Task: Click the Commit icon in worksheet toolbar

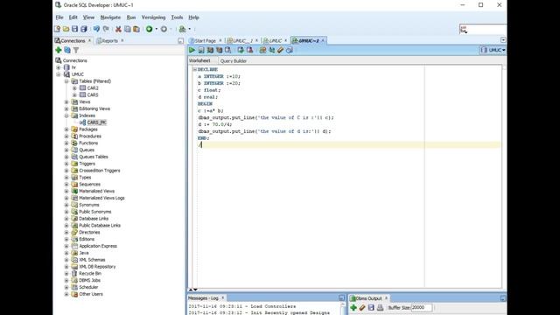Action: [x=241, y=50]
